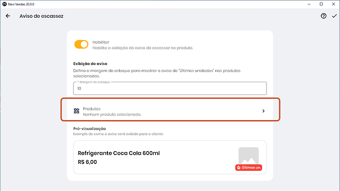
Task: Click the Navi Vendas app logo
Action: [x=4, y=4]
